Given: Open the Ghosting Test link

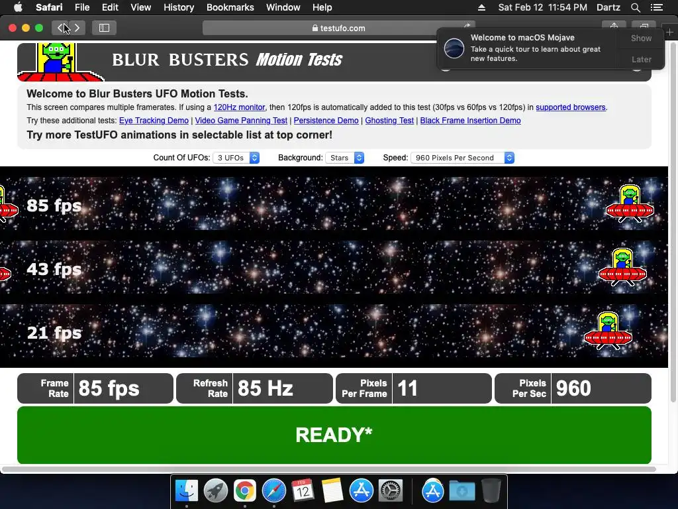Looking at the screenshot, I should pyautogui.click(x=389, y=121).
